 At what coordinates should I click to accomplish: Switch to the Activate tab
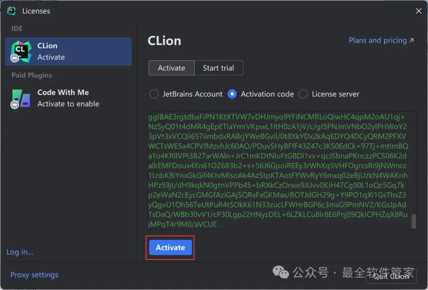coord(172,68)
